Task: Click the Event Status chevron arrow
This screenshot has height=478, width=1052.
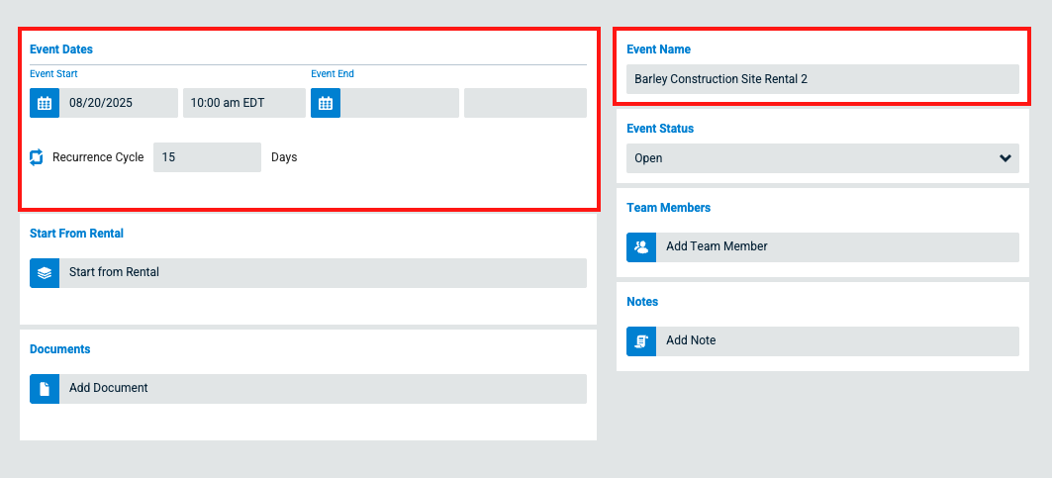Action: tap(1005, 158)
